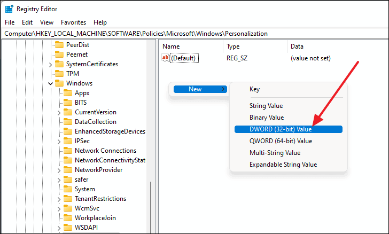Expand the IPSec key
Image resolution: width=389 pixels, height=234 pixels.
point(59,142)
